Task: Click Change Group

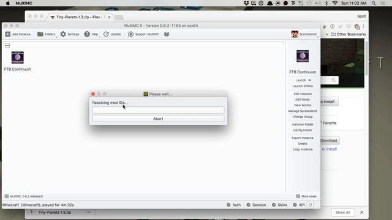Action: 303,117
